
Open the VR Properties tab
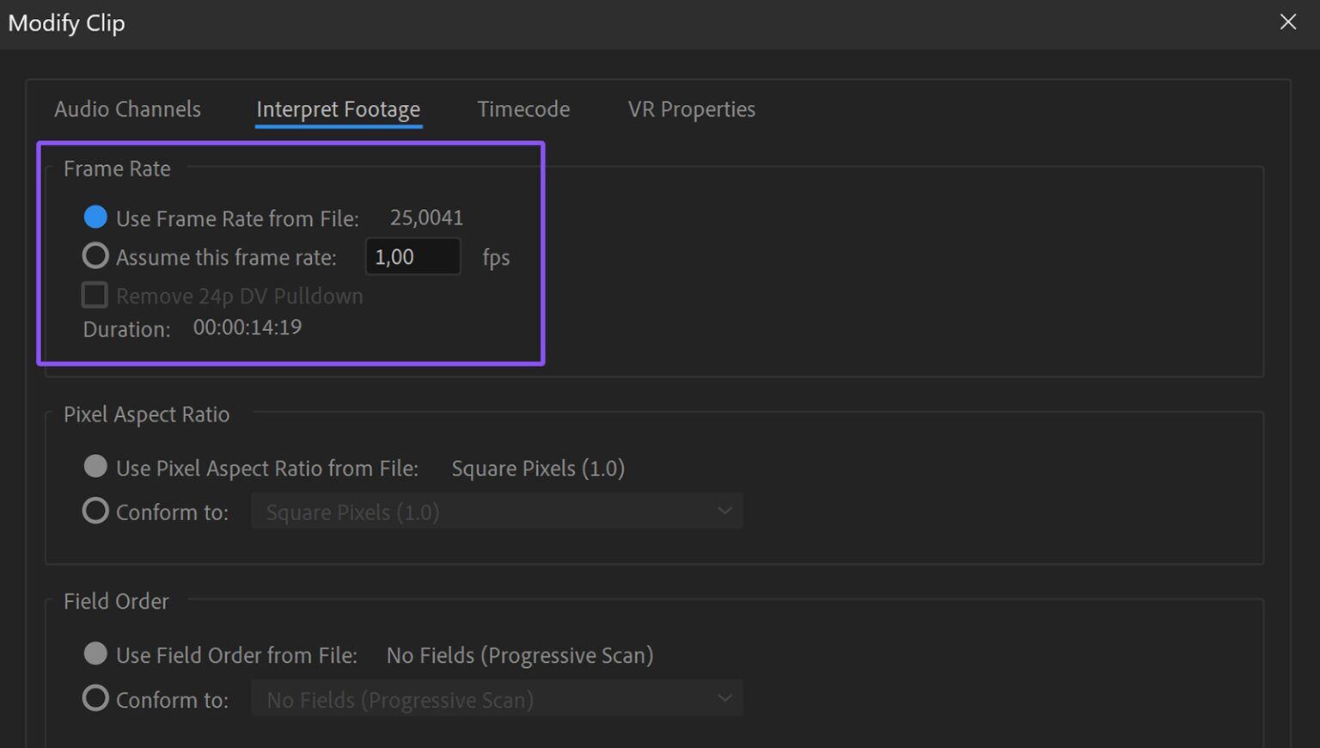[690, 109]
